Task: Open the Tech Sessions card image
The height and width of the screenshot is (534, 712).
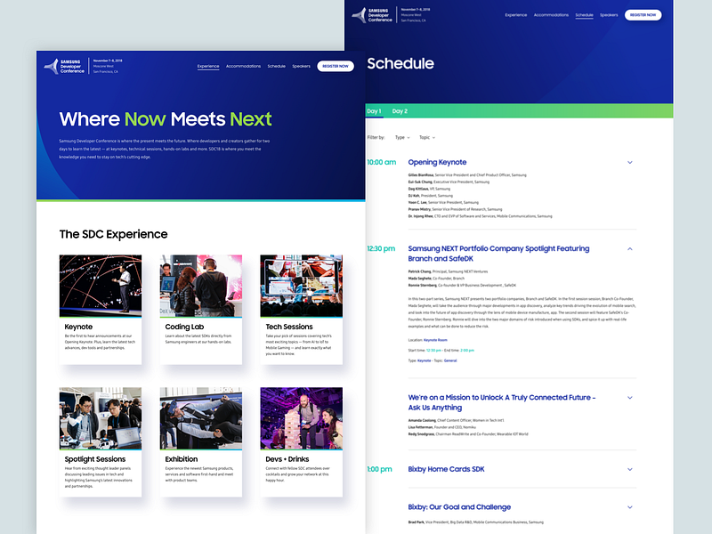Action: coord(302,286)
